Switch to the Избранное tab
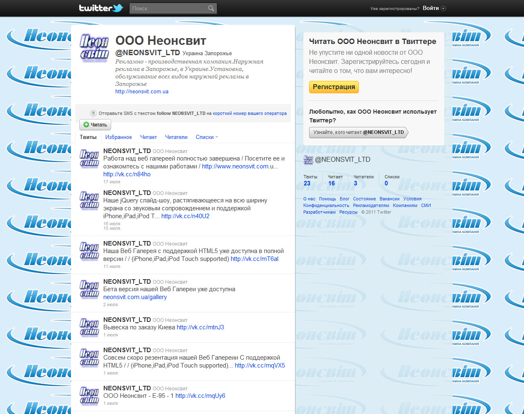Viewport: 524px width, 414px height. pyautogui.click(x=119, y=137)
